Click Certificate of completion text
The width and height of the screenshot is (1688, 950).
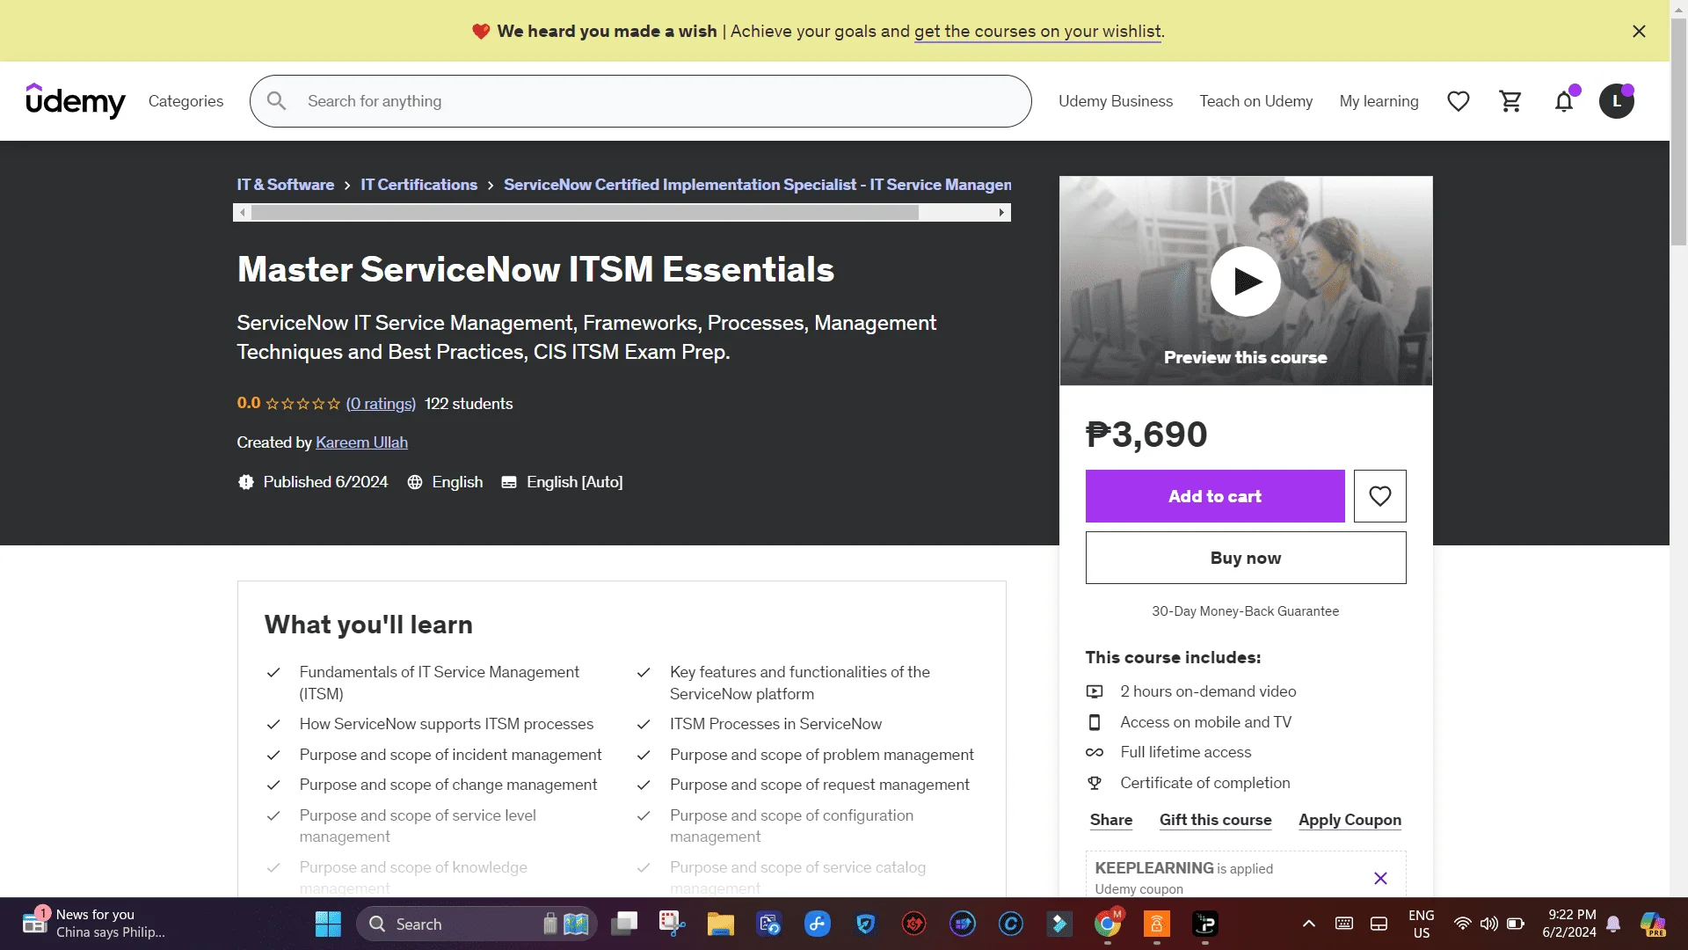1205,783
